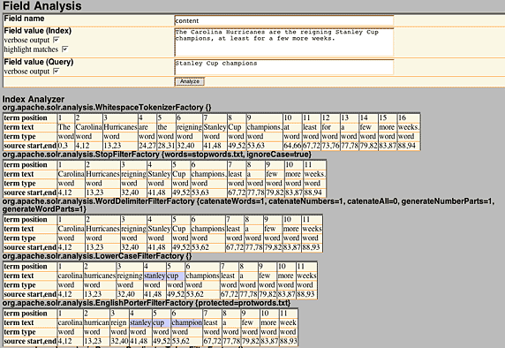Viewport: 505px width, 348px height.
Task: Click the Analyze button
Action: coord(189,81)
